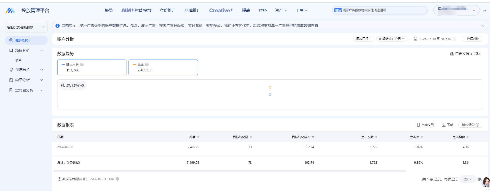Open the 资产 menu

(281, 10)
